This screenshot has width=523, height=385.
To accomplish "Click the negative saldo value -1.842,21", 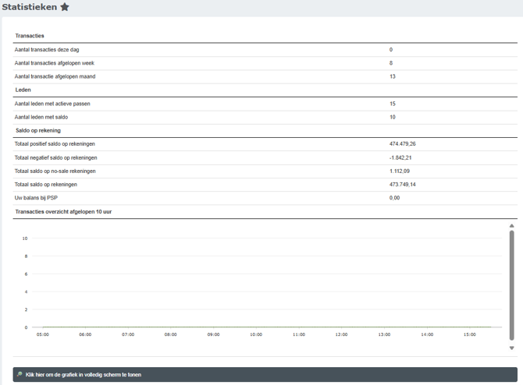I will click(400, 157).
